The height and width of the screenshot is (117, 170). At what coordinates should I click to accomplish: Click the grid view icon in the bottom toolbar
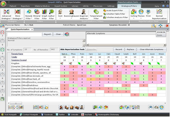[x=11, y=107]
